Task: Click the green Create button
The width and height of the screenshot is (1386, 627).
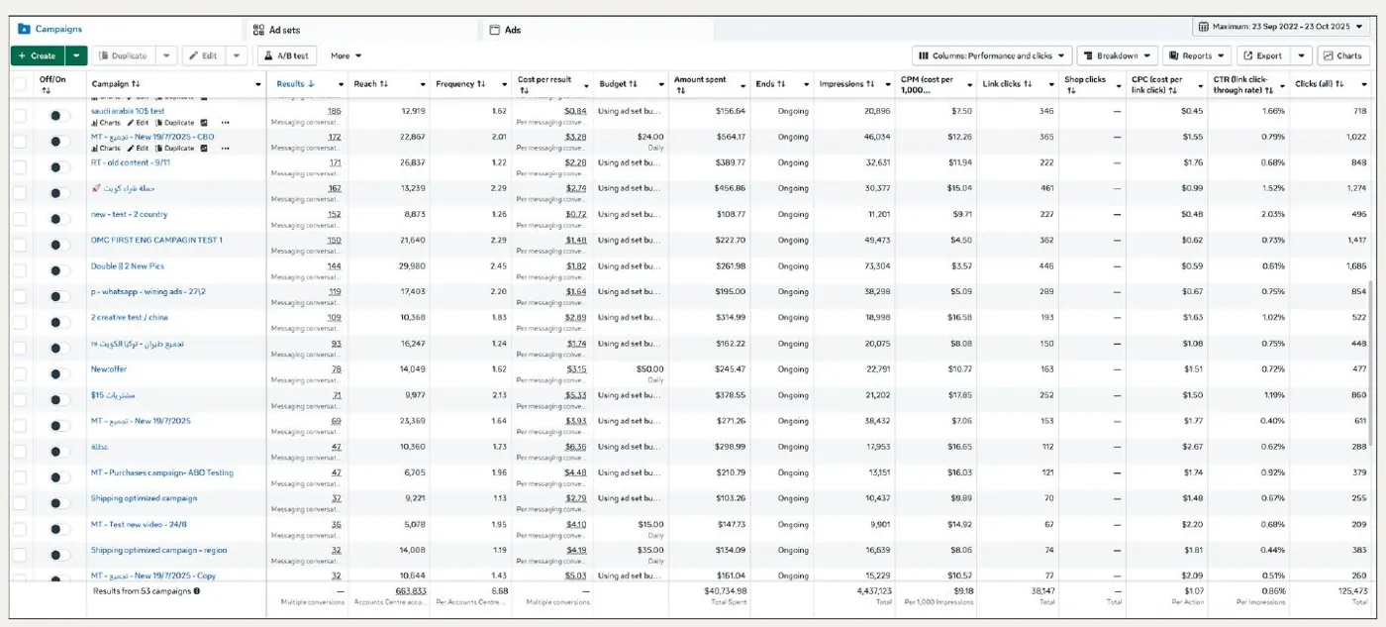Action: point(38,55)
